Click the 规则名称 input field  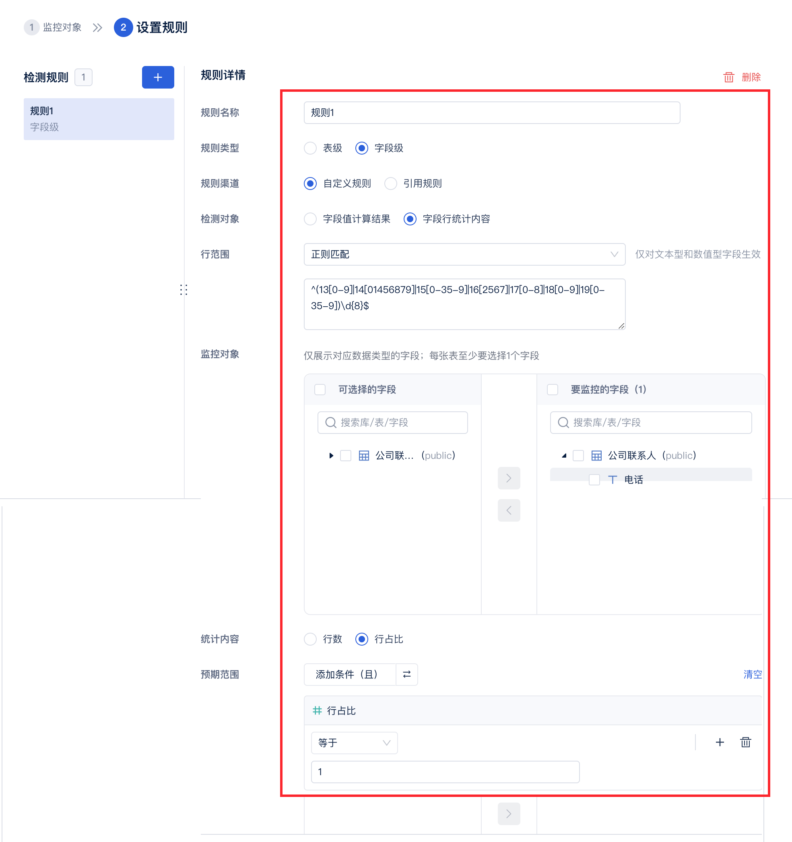point(491,113)
